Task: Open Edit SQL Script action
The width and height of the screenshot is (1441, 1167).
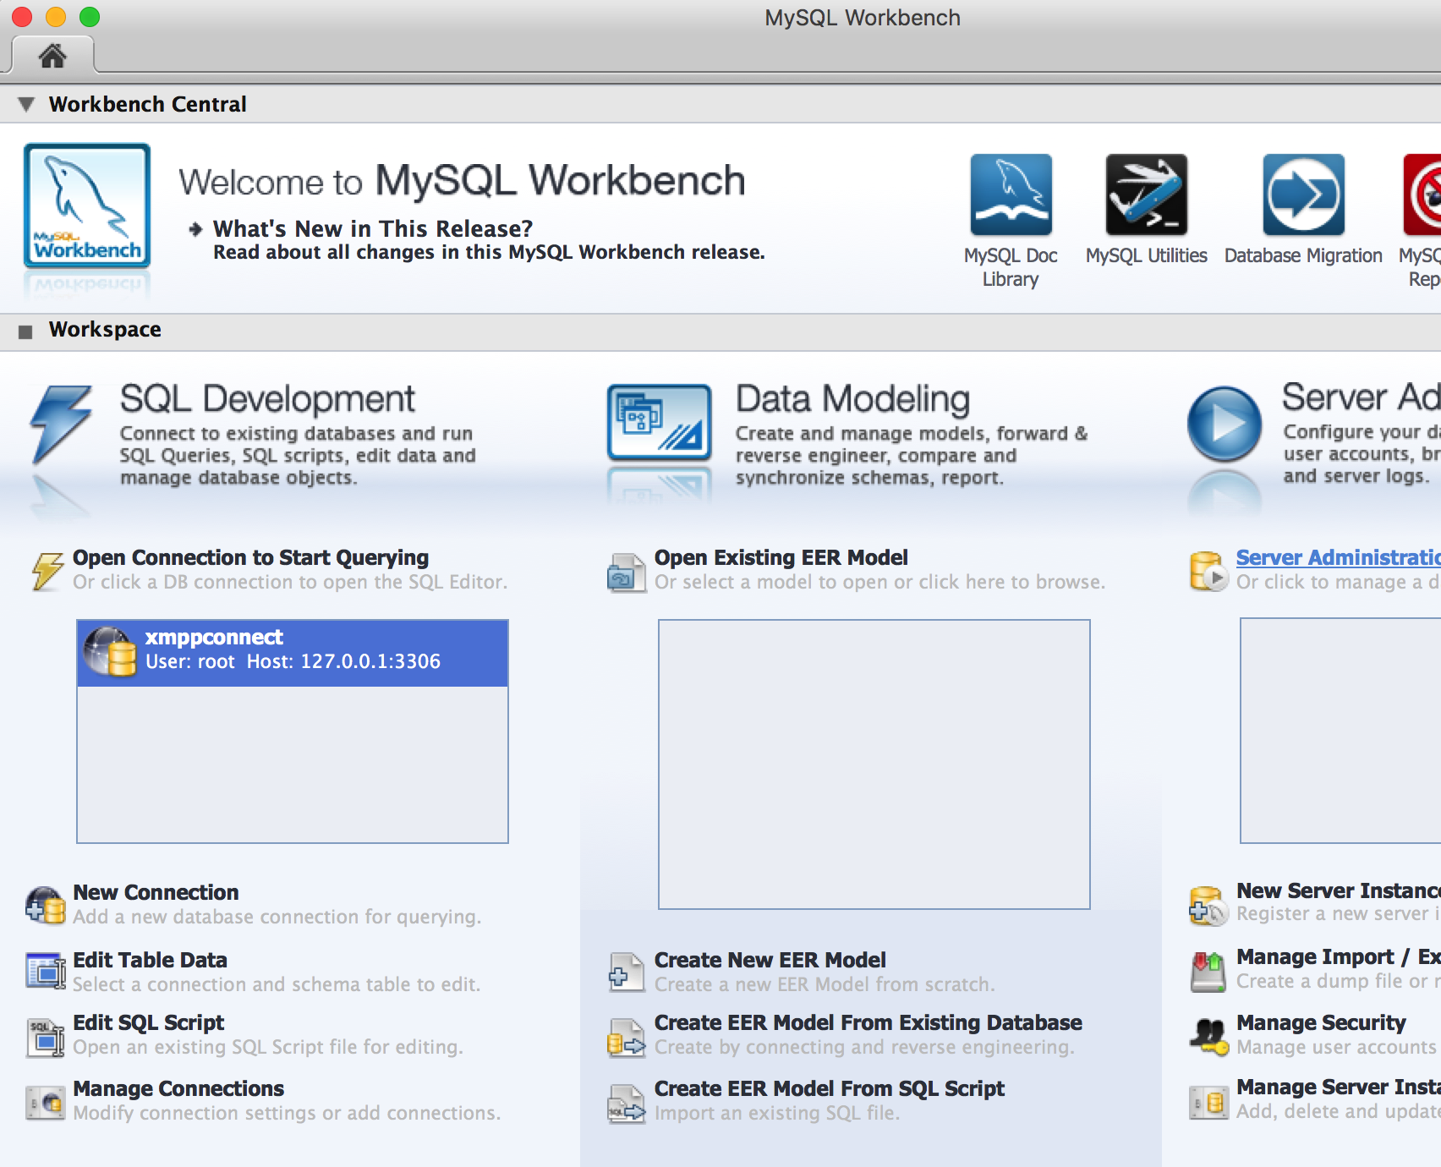Action: pyautogui.click(x=148, y=1022)
